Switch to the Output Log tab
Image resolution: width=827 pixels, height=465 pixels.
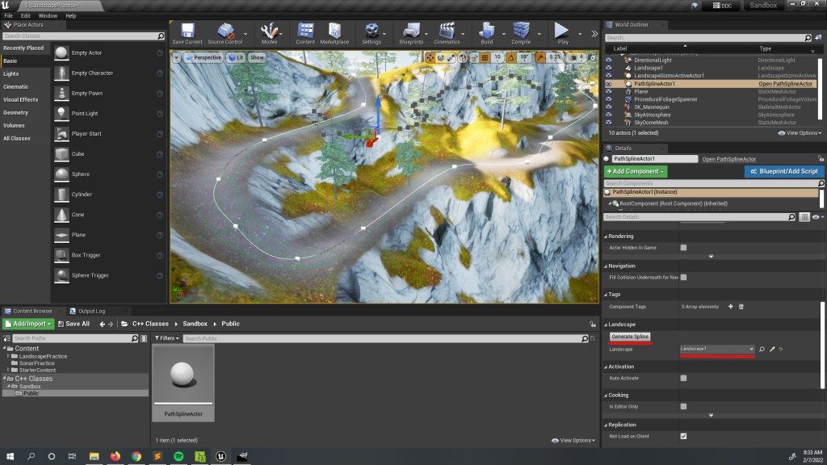tap(90, 311)
